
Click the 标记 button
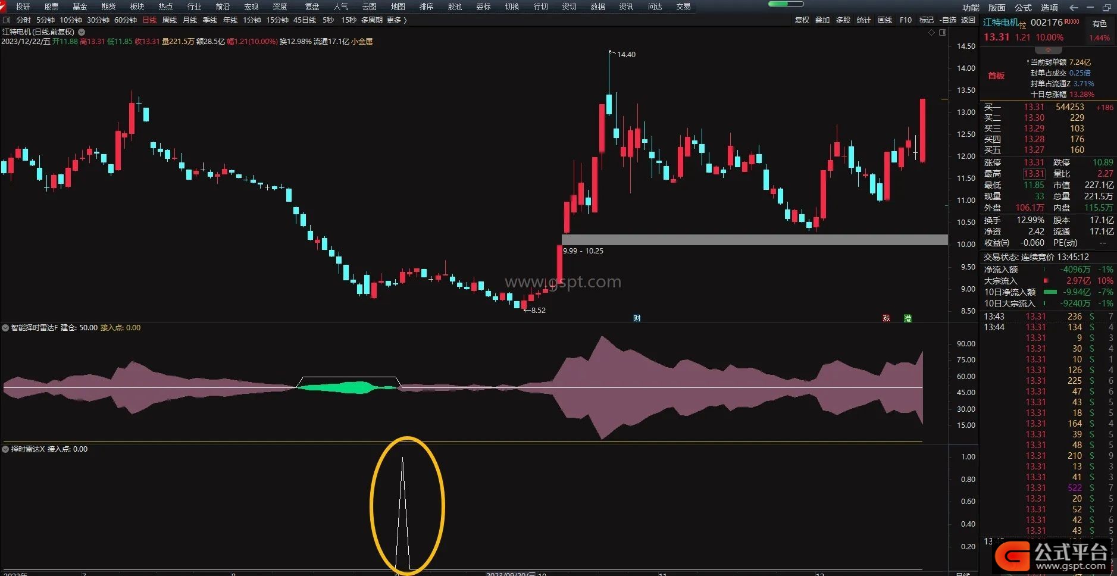(927, 20)
